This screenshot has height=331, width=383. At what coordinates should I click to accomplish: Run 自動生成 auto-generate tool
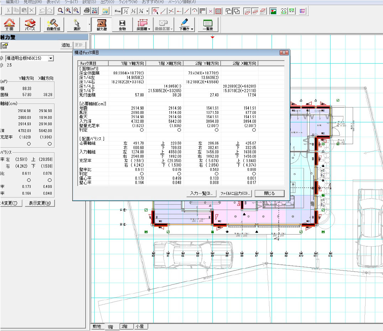[53, 25]
